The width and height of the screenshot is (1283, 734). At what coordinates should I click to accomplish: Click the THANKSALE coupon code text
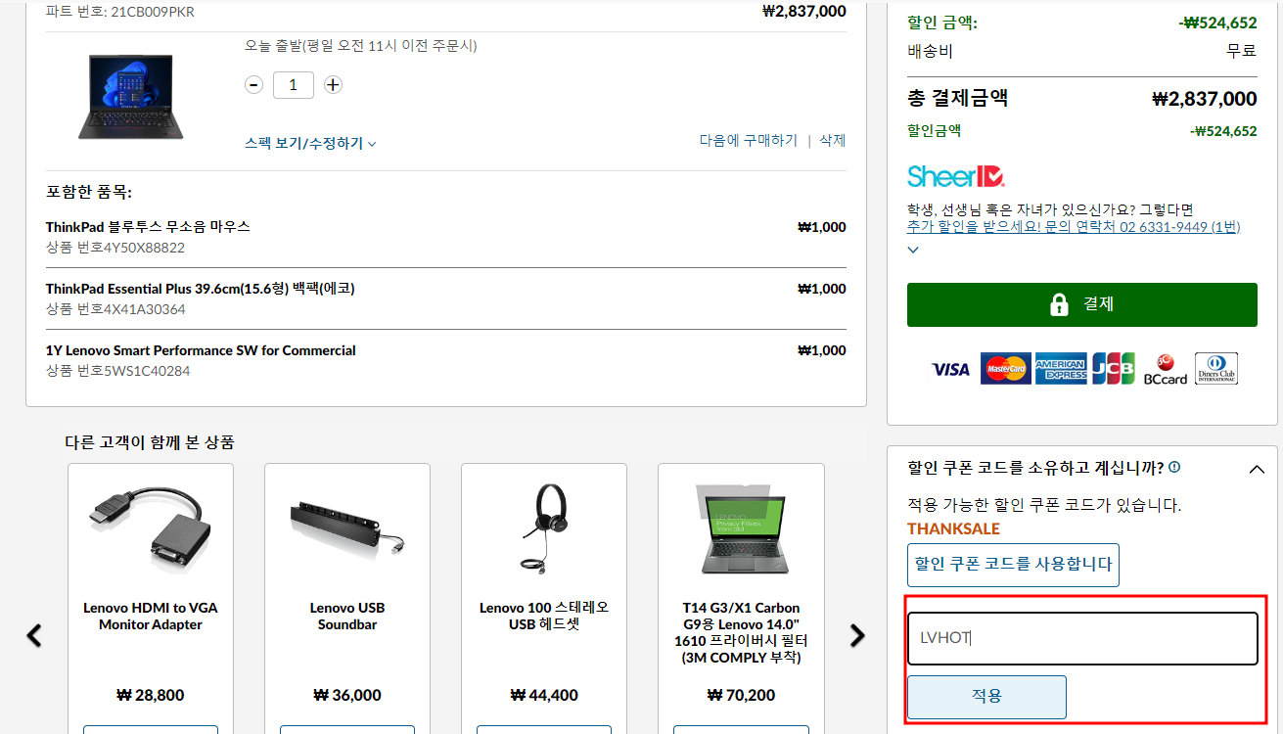tap(953, 528)
